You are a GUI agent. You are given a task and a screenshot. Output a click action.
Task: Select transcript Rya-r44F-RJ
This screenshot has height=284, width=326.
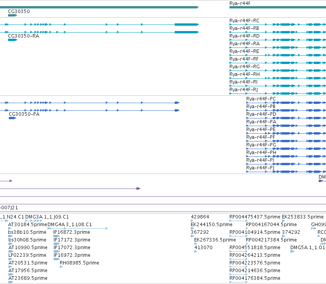[x=244, y=90]
